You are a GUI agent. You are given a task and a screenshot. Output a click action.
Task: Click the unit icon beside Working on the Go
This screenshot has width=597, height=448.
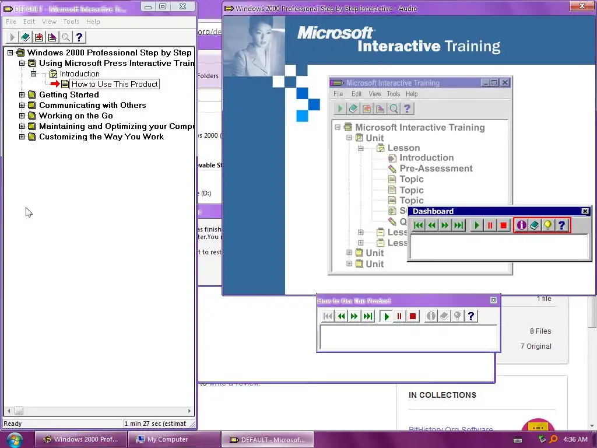[x=32, y=116]
